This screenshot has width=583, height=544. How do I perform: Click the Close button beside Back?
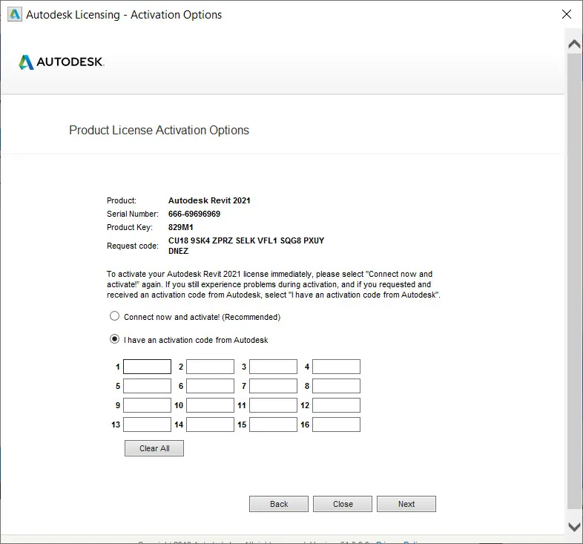click(343, 504)
